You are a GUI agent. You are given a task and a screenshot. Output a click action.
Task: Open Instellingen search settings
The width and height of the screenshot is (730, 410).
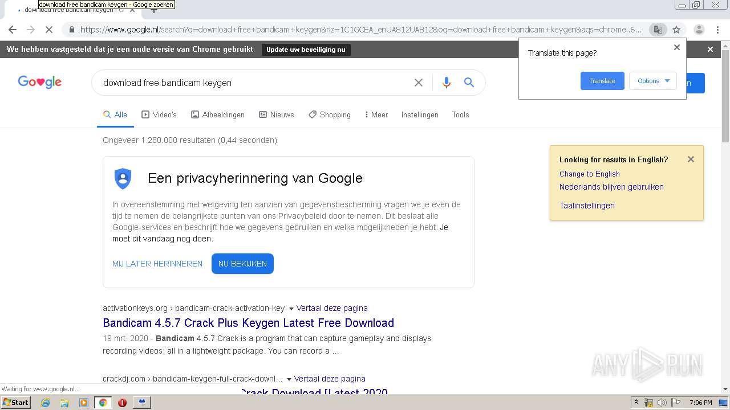[x=420, y=114]
